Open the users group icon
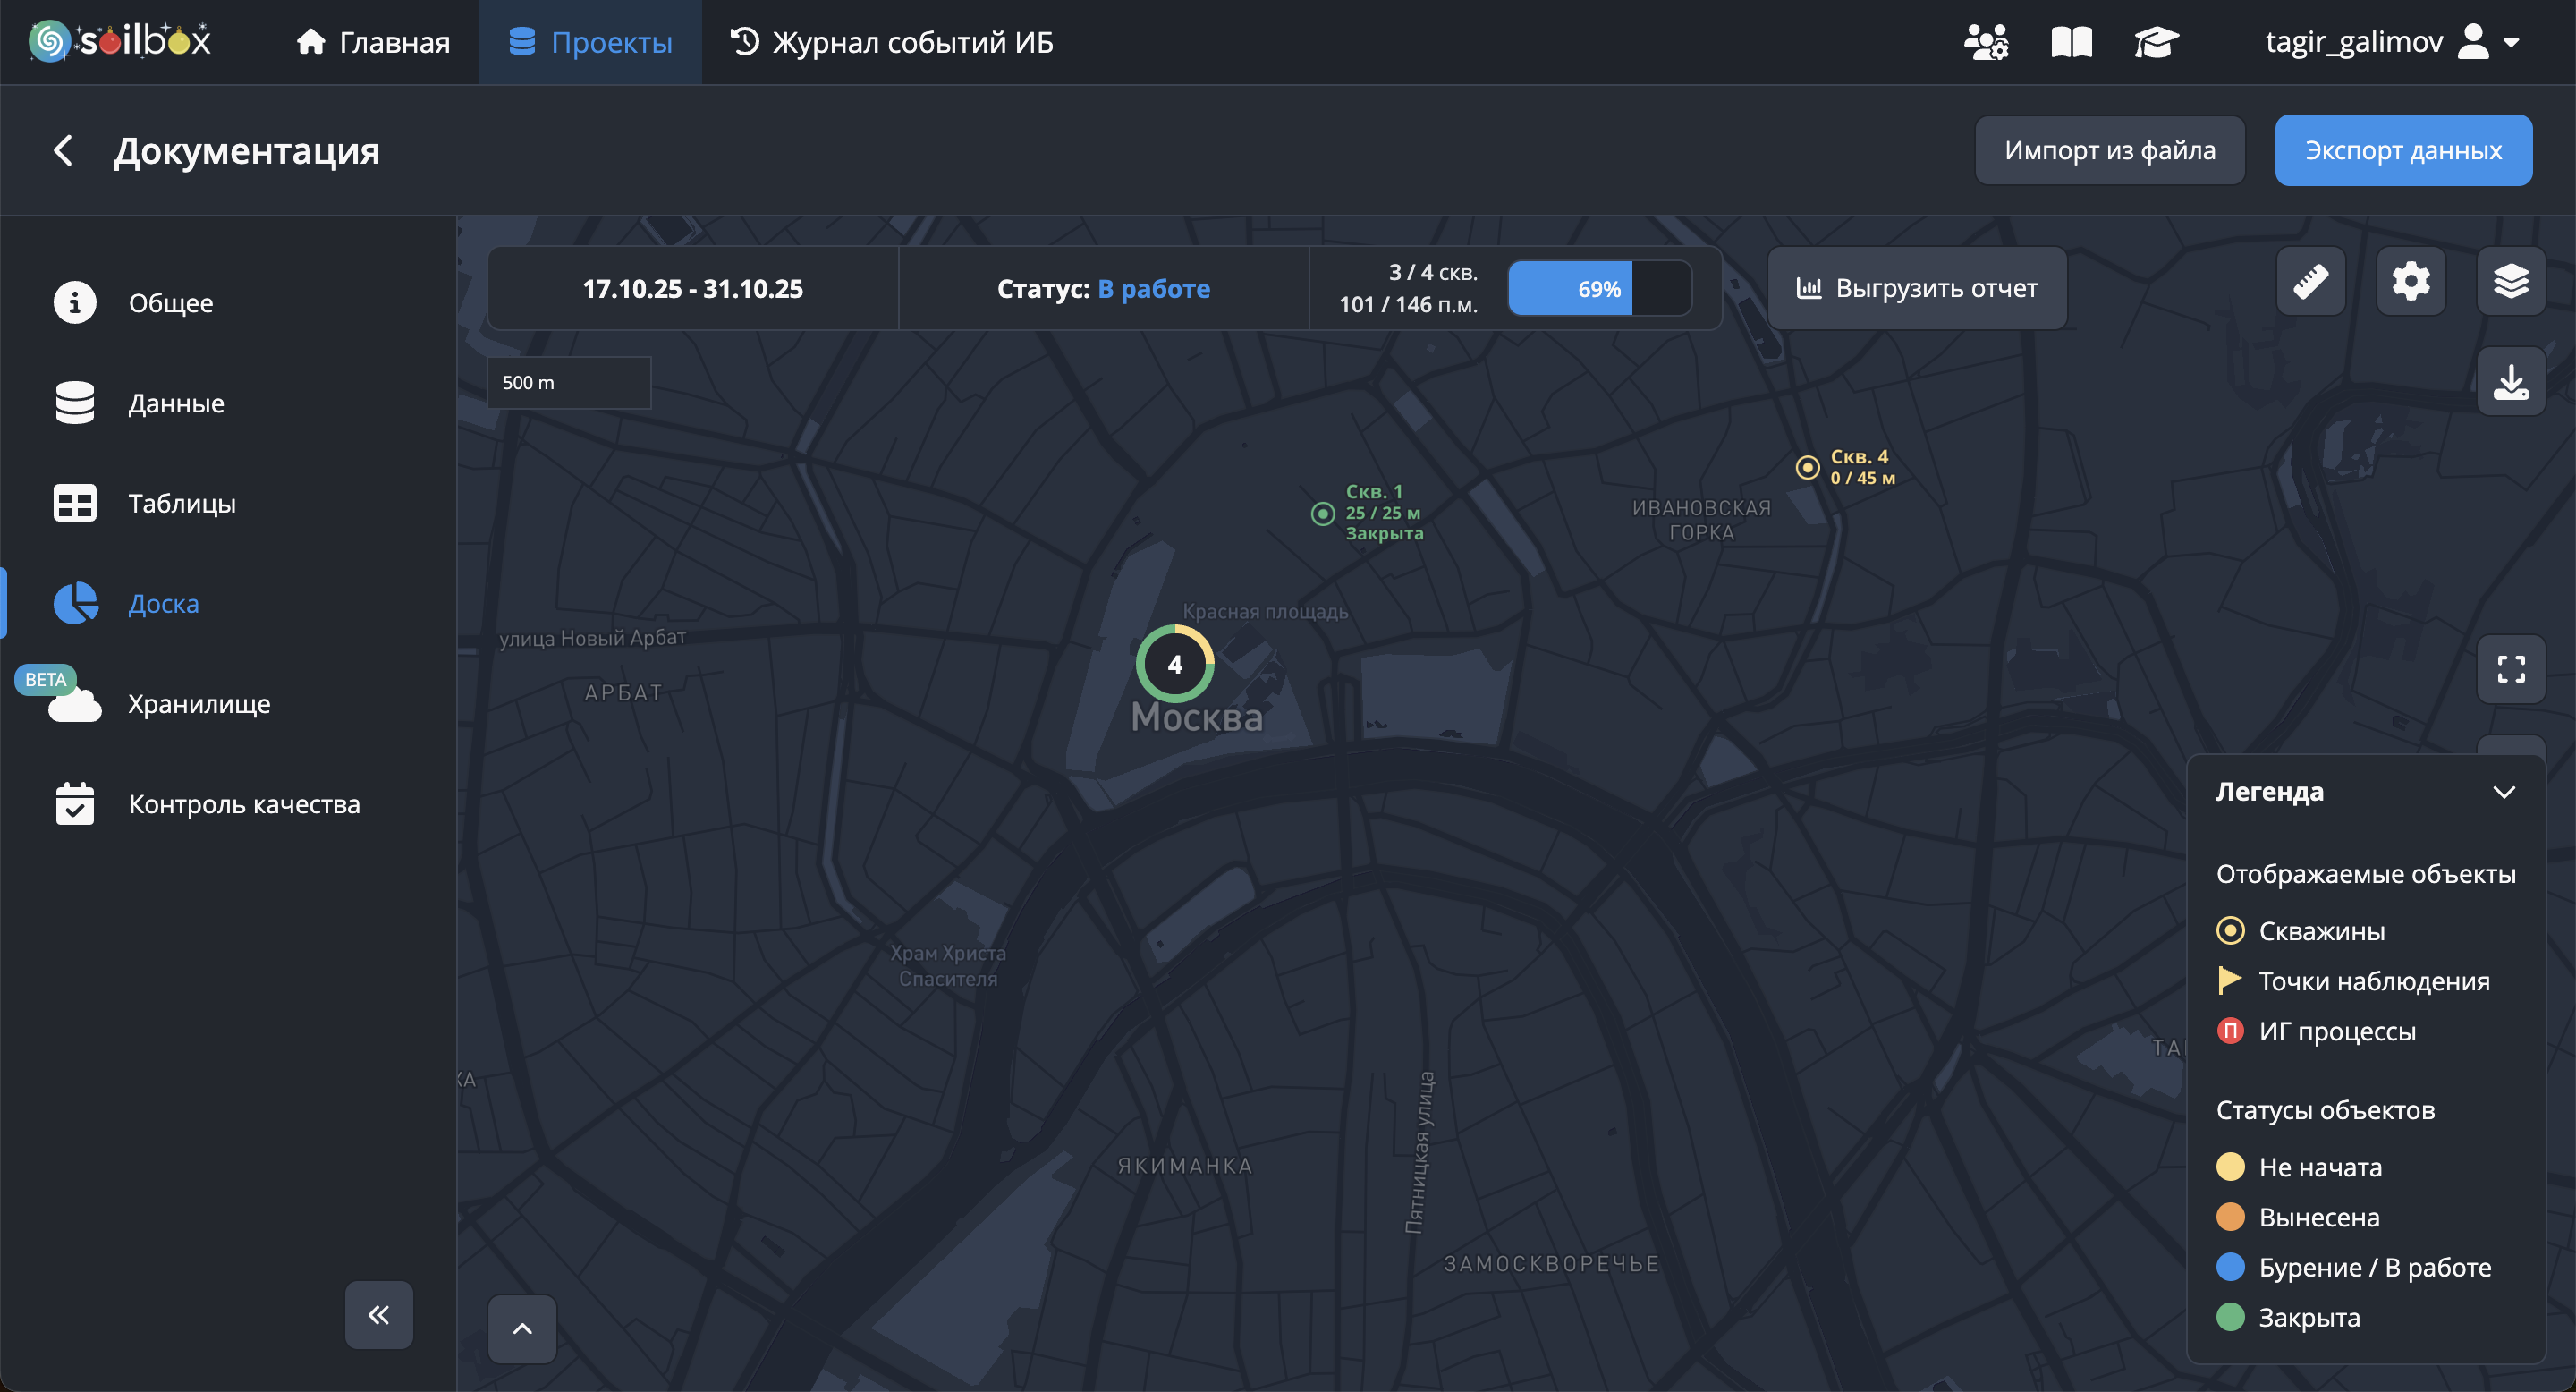This screenshot has height=1392, width=2576. [x=1985, y=42]
